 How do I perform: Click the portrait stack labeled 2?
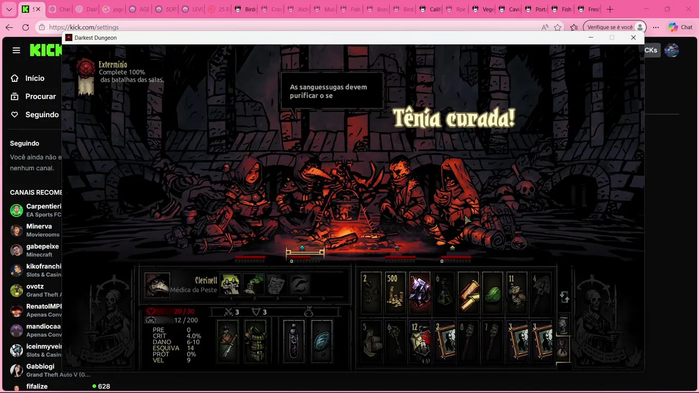tap(445, 341)
